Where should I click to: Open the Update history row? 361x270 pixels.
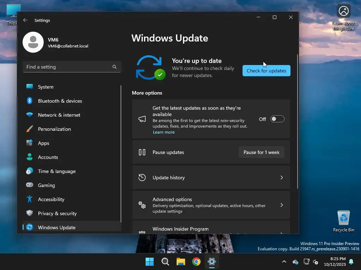click(211, 178)
